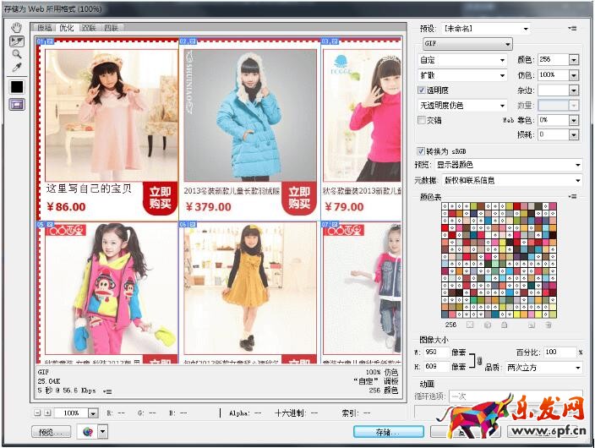Click the image width W input field
Image resolution: width=595 pixels, height=448 pixels.
[438, 352]
